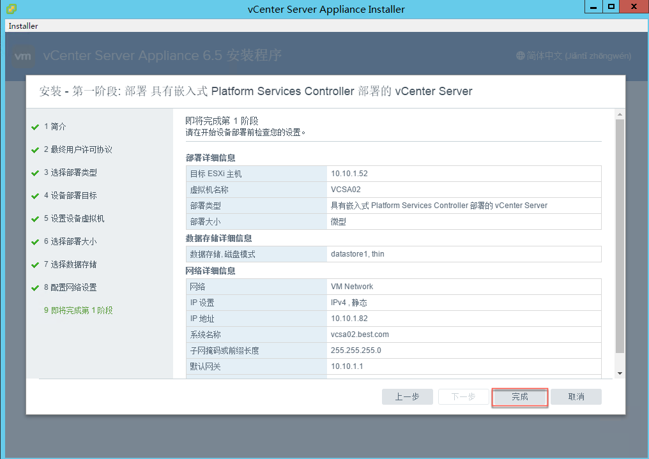The height and width of the screenshot is (459, 649).
Task: Click the 上一步 (Back) button
Action: tap(408, 397)
